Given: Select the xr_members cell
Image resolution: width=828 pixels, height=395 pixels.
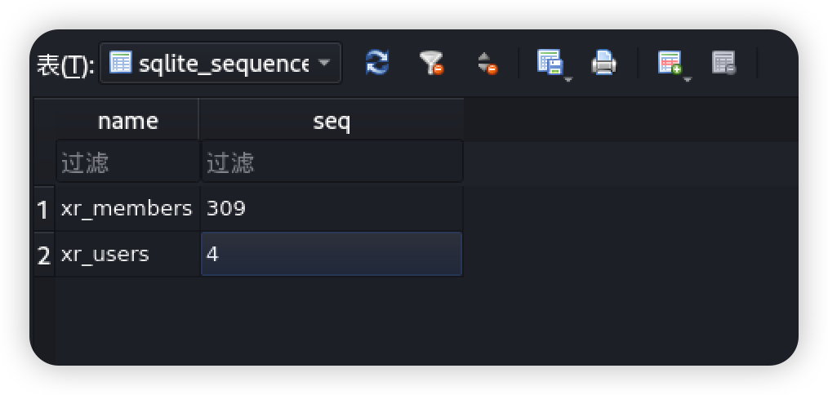Looking at the screenshot, I should click(x=127, y=209).
